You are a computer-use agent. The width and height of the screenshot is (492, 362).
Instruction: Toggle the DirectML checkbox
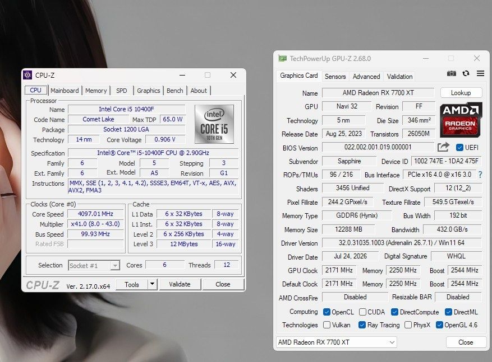click(x=448, y=312)
